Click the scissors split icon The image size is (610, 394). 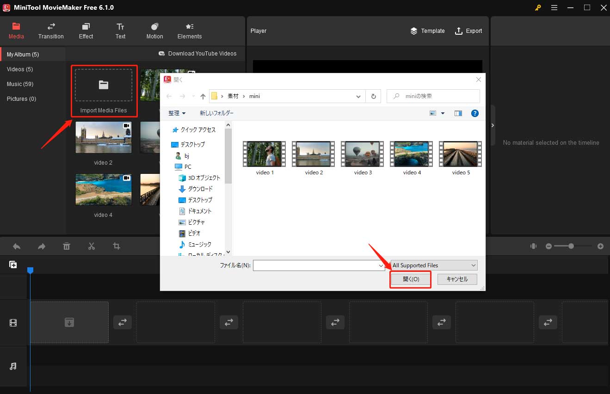92,246
